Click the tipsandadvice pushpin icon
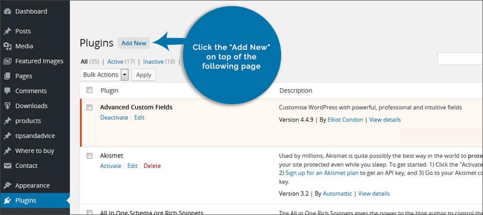Screen dimensions: 483x215 [x=8, y=136]
